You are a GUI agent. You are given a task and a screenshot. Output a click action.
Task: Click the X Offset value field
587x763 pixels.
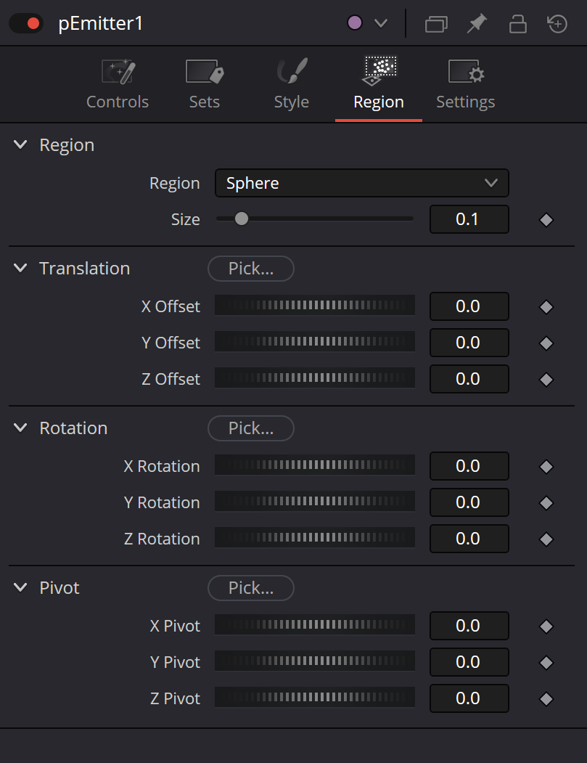pos(469,306)
